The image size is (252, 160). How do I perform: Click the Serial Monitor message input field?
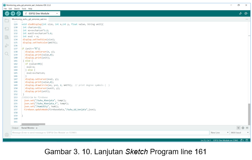[110, 133]
